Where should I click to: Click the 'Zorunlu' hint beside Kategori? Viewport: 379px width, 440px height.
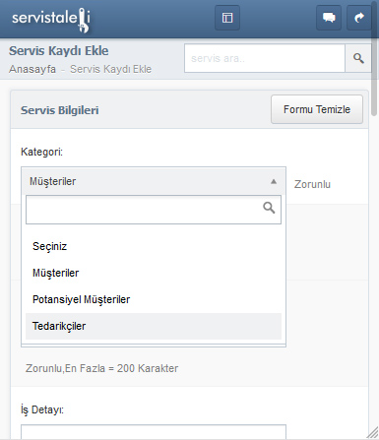[312, 184]
